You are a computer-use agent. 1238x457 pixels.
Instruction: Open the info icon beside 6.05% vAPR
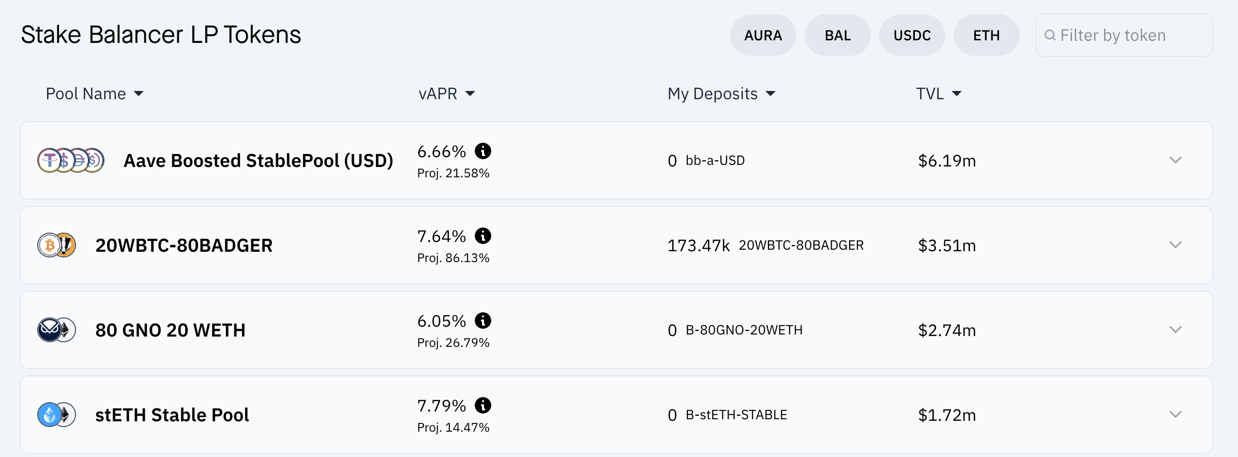click(x=483, y=321)
